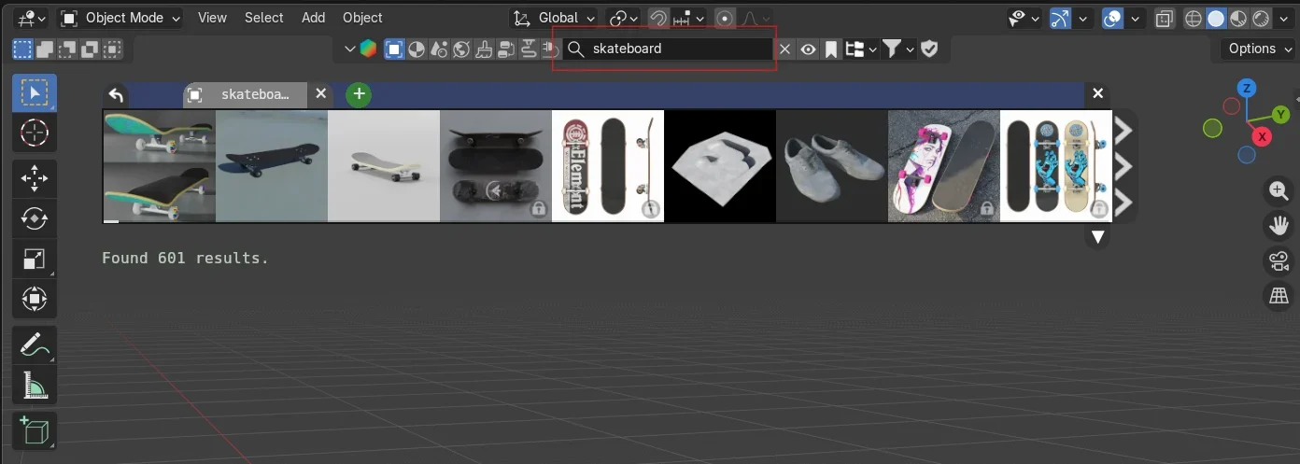Open the Object menu

(362, 18)
